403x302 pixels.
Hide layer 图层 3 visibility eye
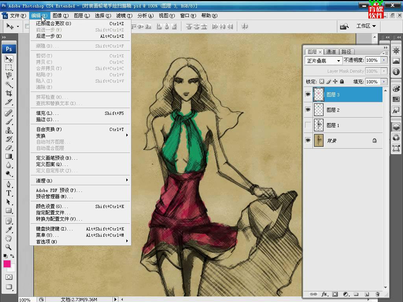point(308,94)
